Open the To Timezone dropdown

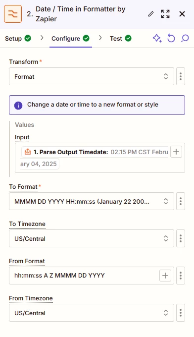click(x=92, y=238)
